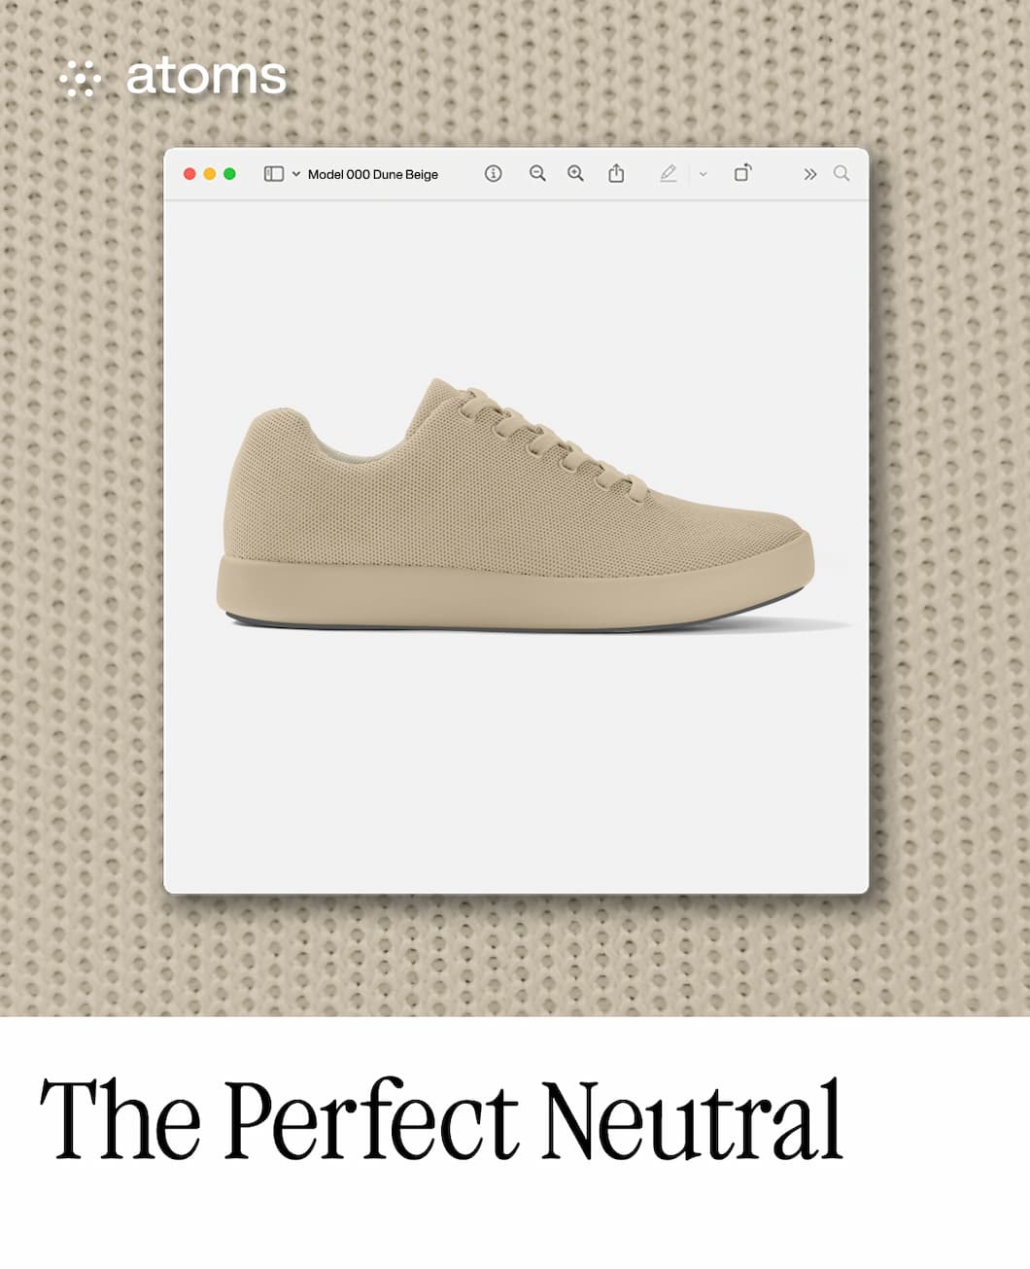Open the Info inspector icon
Screen dimensions: 1030x1269
pyautogui.click(x=494, y=173)
